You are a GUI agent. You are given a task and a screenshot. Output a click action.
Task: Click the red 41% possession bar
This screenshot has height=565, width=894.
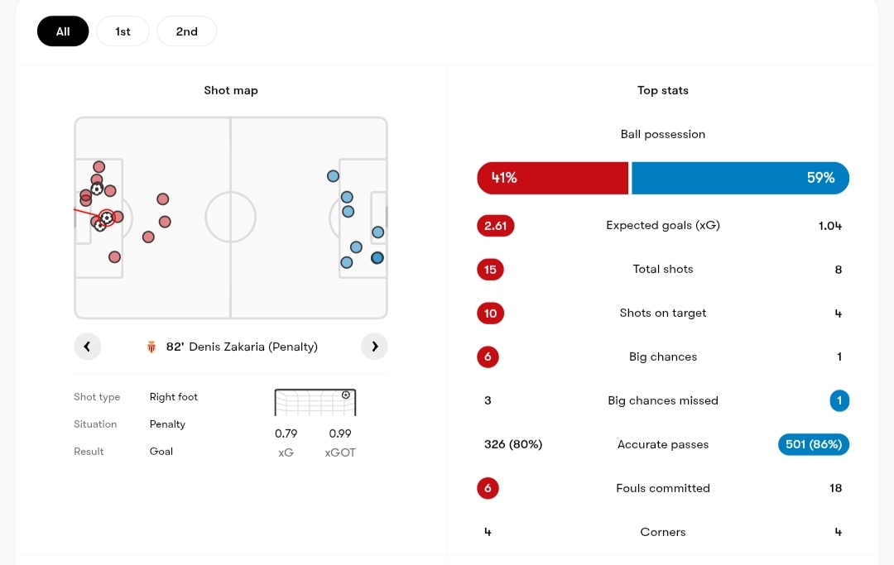(552, 178)
